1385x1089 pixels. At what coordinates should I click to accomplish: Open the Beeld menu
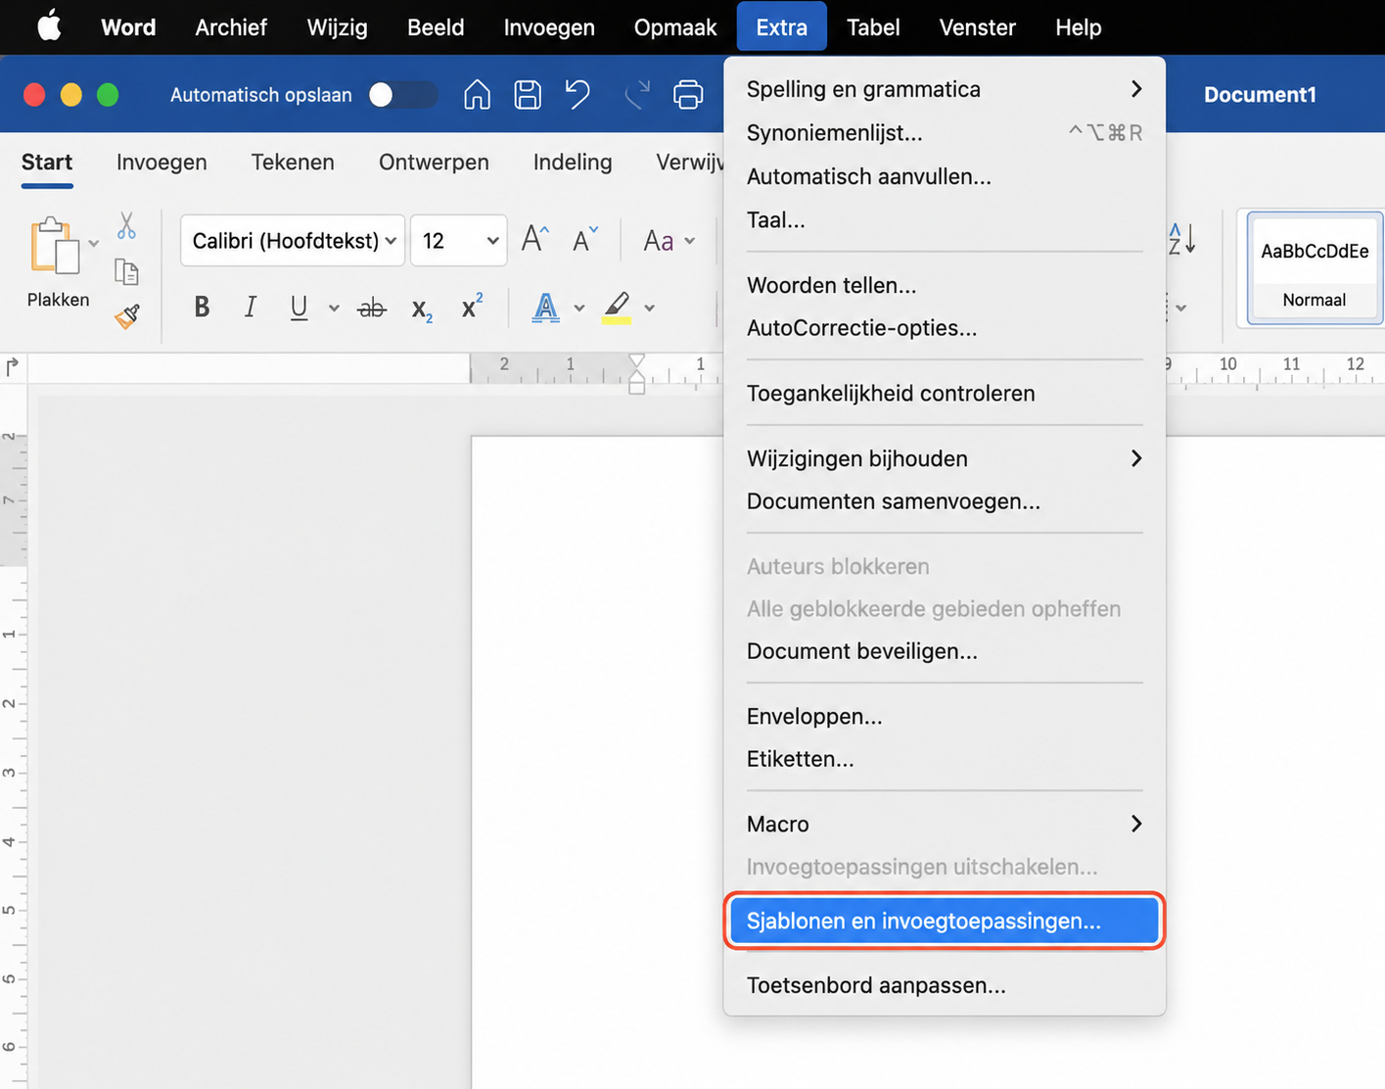(x=436, y=27)
